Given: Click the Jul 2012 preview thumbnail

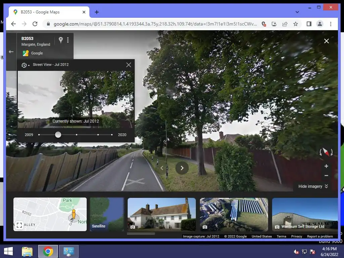Looking at the screenshot, I should [76, 99].
